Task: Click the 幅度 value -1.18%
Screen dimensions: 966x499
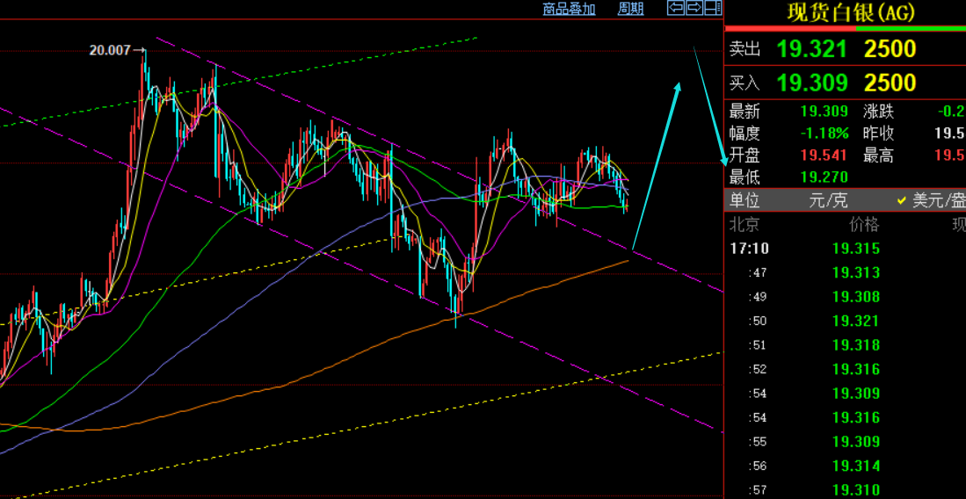Action: point(824,133)
